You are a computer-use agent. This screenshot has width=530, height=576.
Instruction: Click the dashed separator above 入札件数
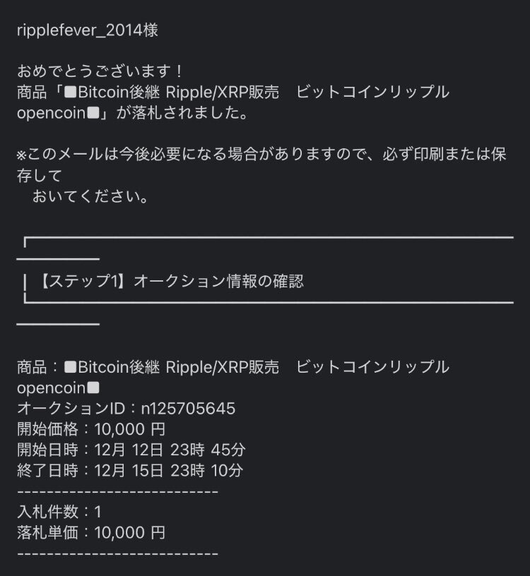pyautogui.click(x=118, y=491)
